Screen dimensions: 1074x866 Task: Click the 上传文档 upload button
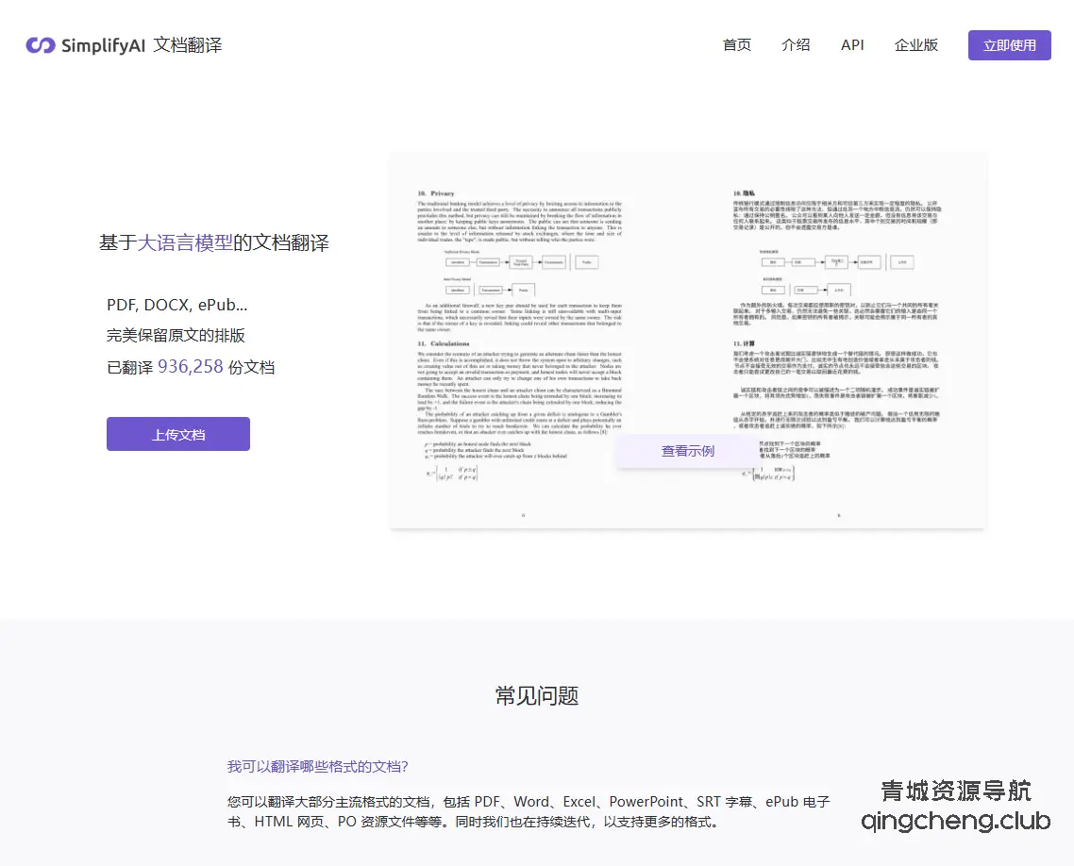[x=177, y=433]
